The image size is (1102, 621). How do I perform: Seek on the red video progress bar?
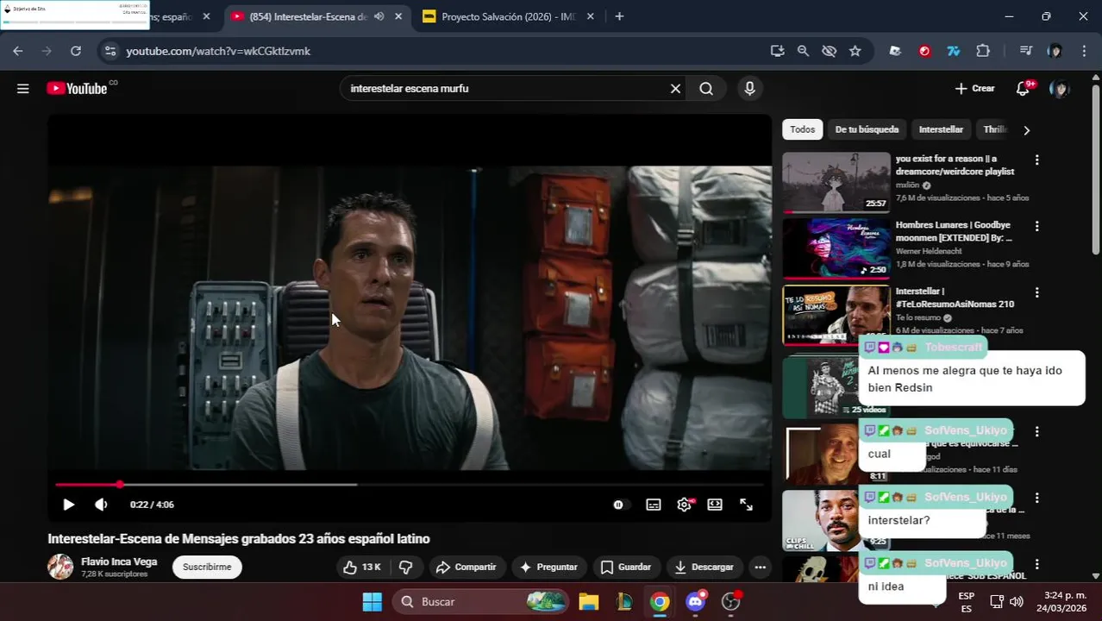(410, 485)
